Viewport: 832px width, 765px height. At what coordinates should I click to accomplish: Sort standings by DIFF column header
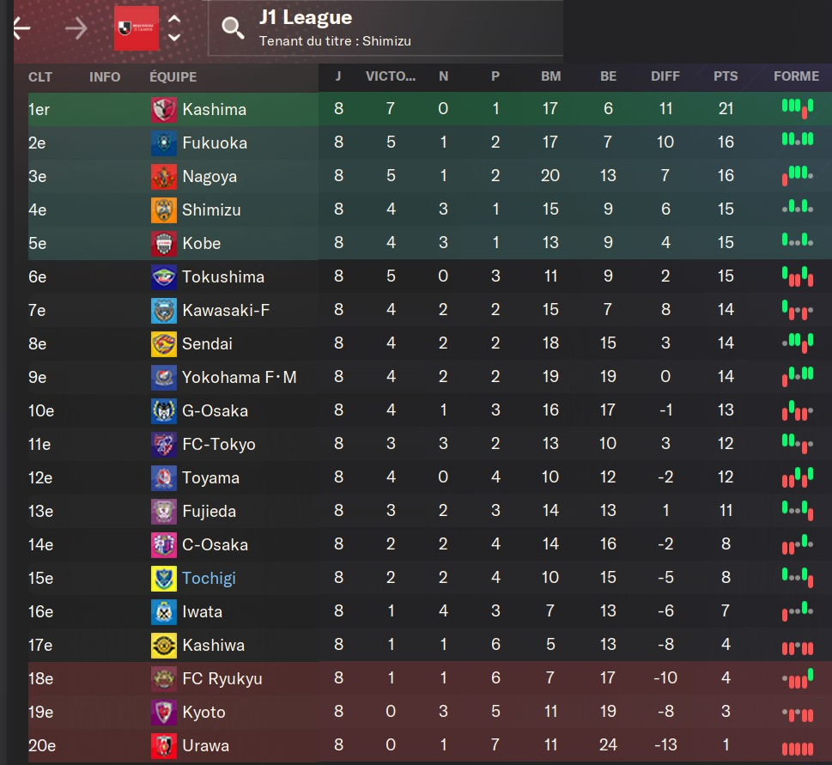[665, 76]
